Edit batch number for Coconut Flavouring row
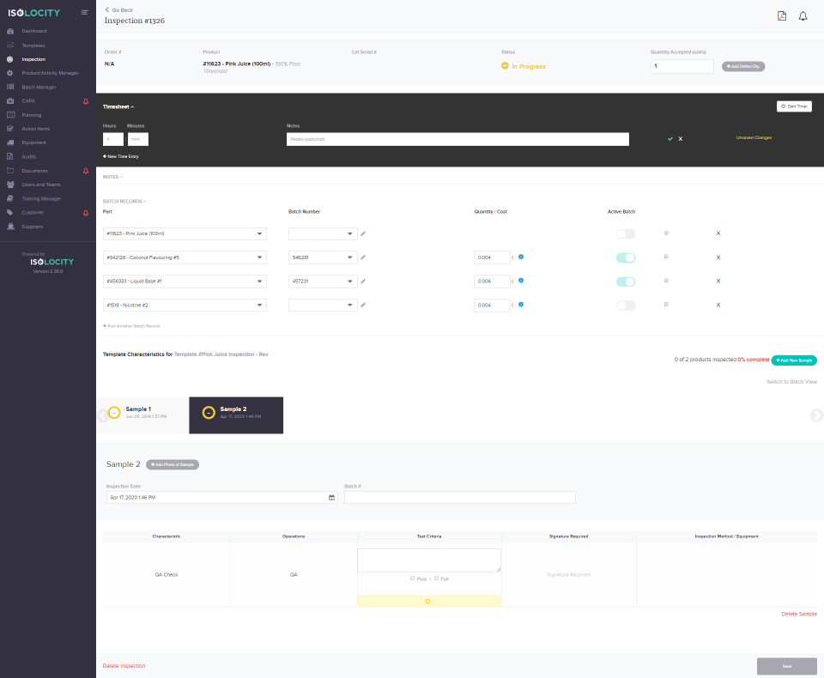 (363, 257)
